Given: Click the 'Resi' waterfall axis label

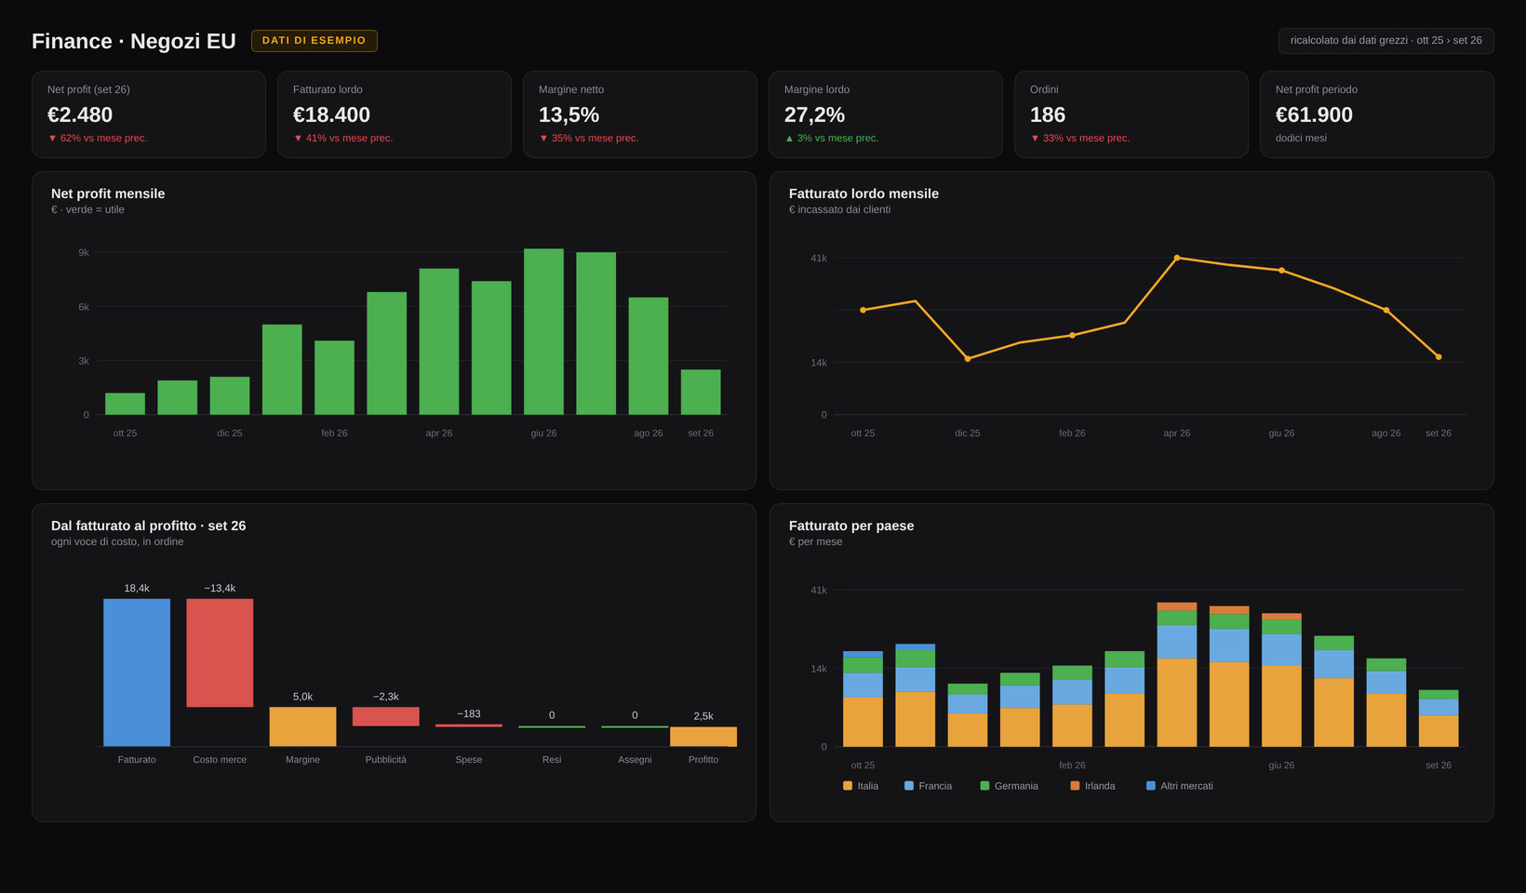Looking at the screenshot, I should pyautogui.click(x=552, y=760).
